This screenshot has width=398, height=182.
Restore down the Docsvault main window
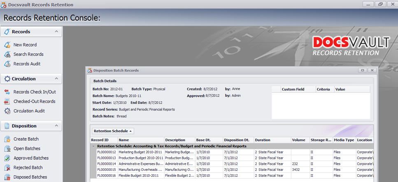(x=380, y=4)
